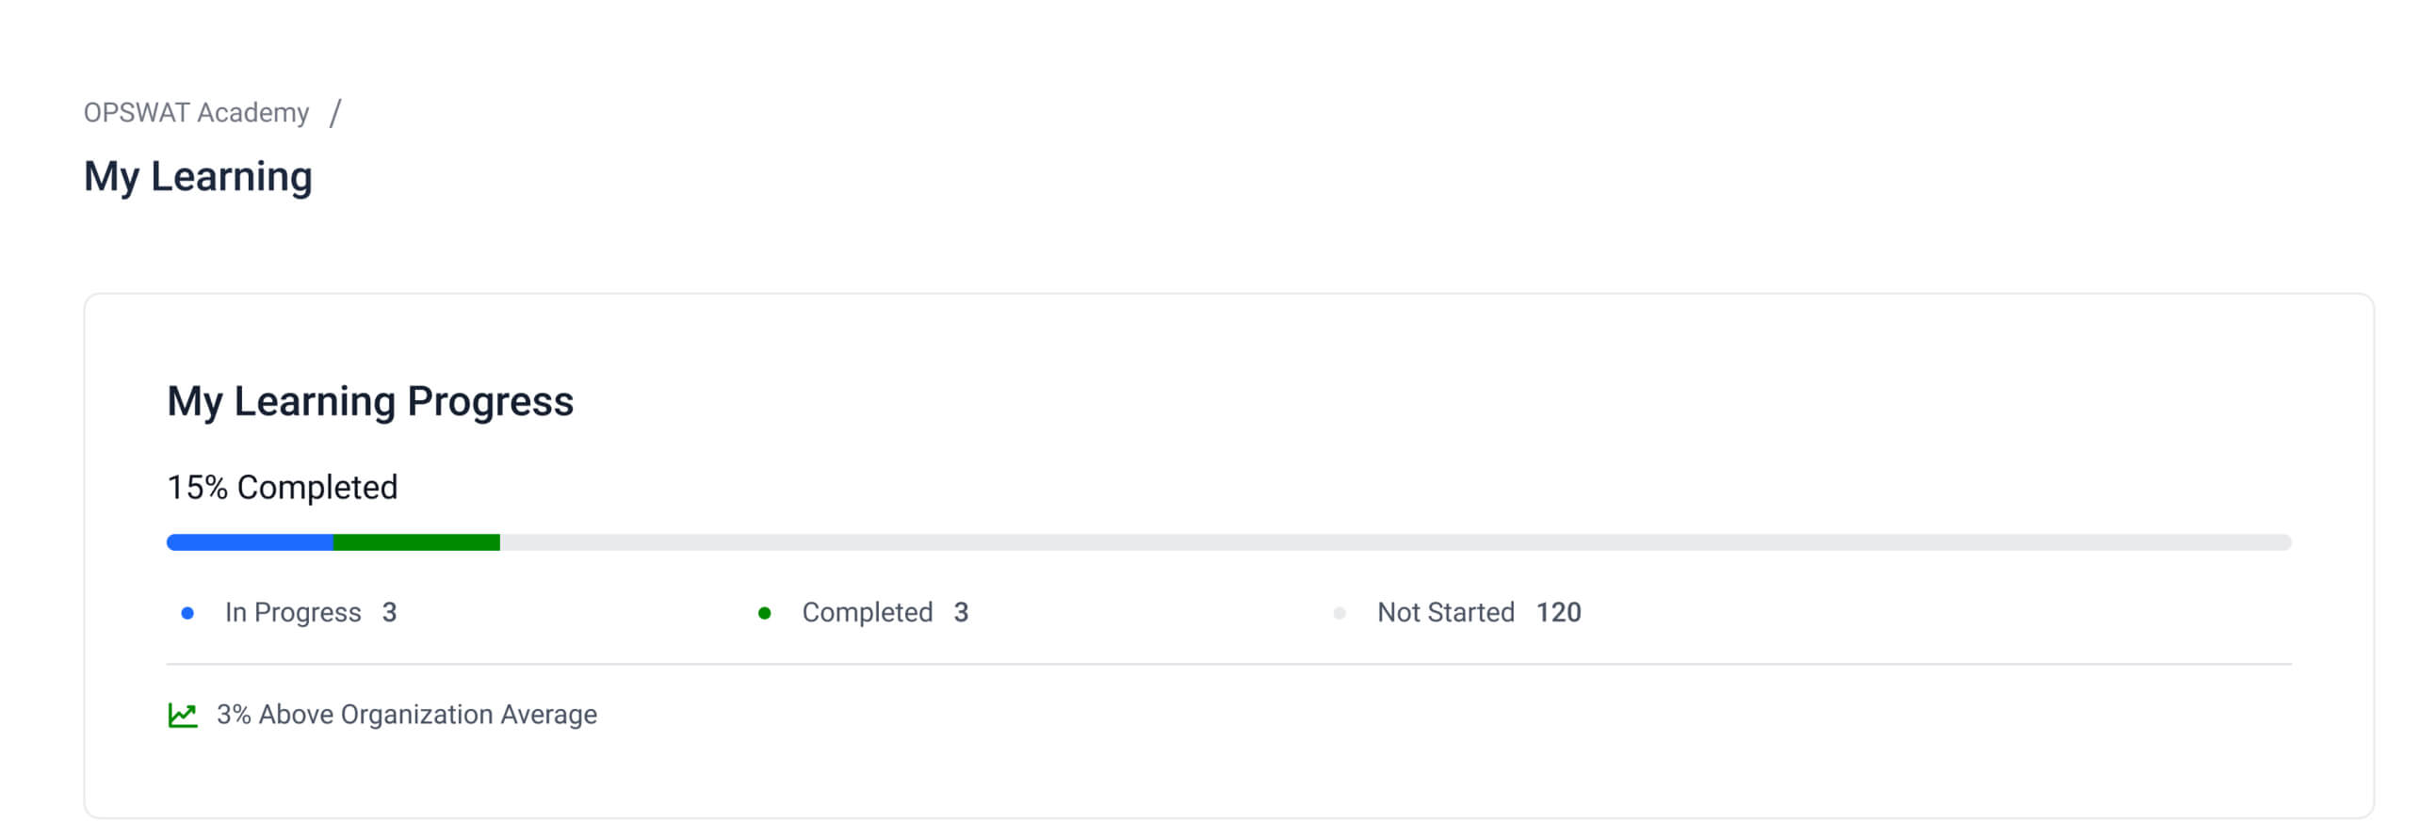This screenshot has height=839, width=2419.
Task: Click the green Completed legend dot
Action: click(765, 613)
